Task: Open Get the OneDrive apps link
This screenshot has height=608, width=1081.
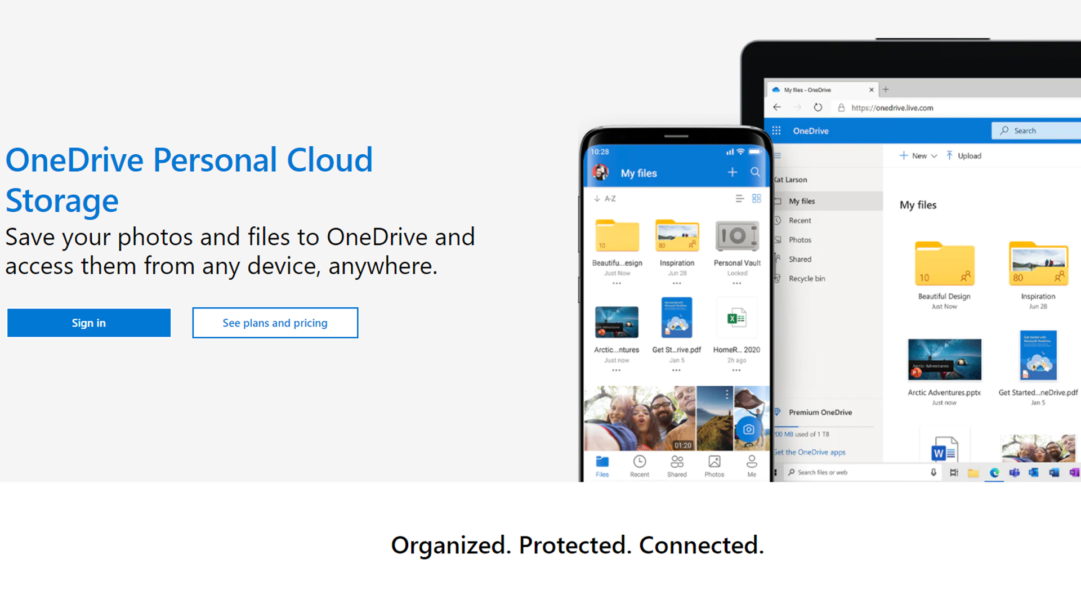Action: click(x=809, y=451)
